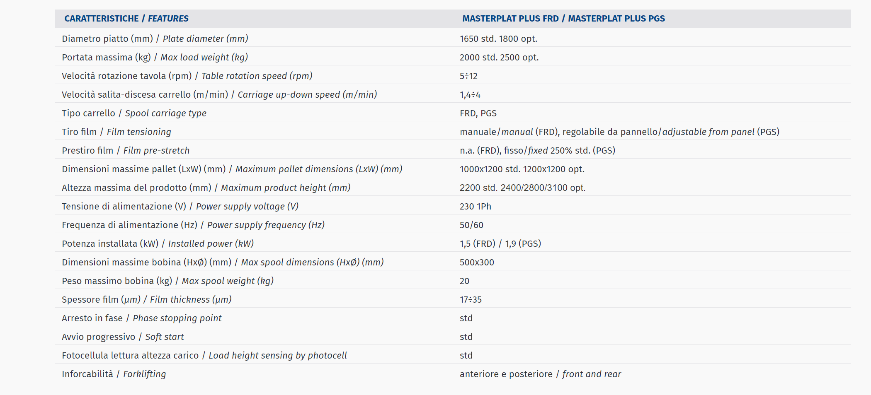Image resolution: width=871 pixels, height=395 pixels.
Task: Click the Film thickness 17÷35 value
Action: pyautogui.click(x=471, y=299)
